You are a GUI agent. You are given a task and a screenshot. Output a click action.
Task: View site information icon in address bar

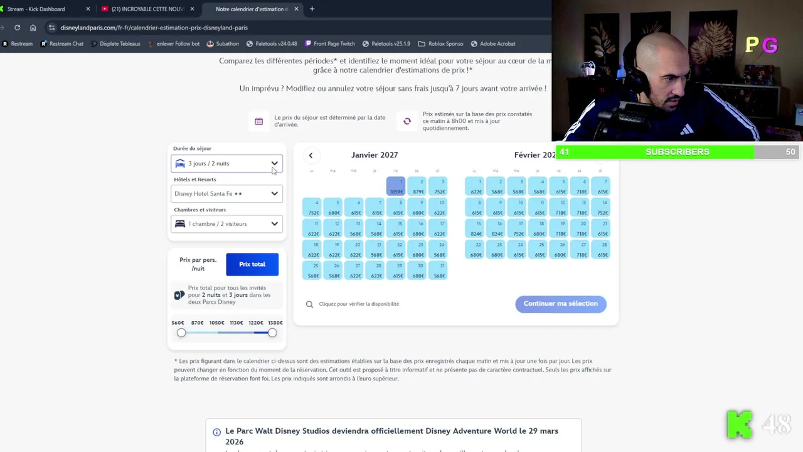(x=52, y=28)
